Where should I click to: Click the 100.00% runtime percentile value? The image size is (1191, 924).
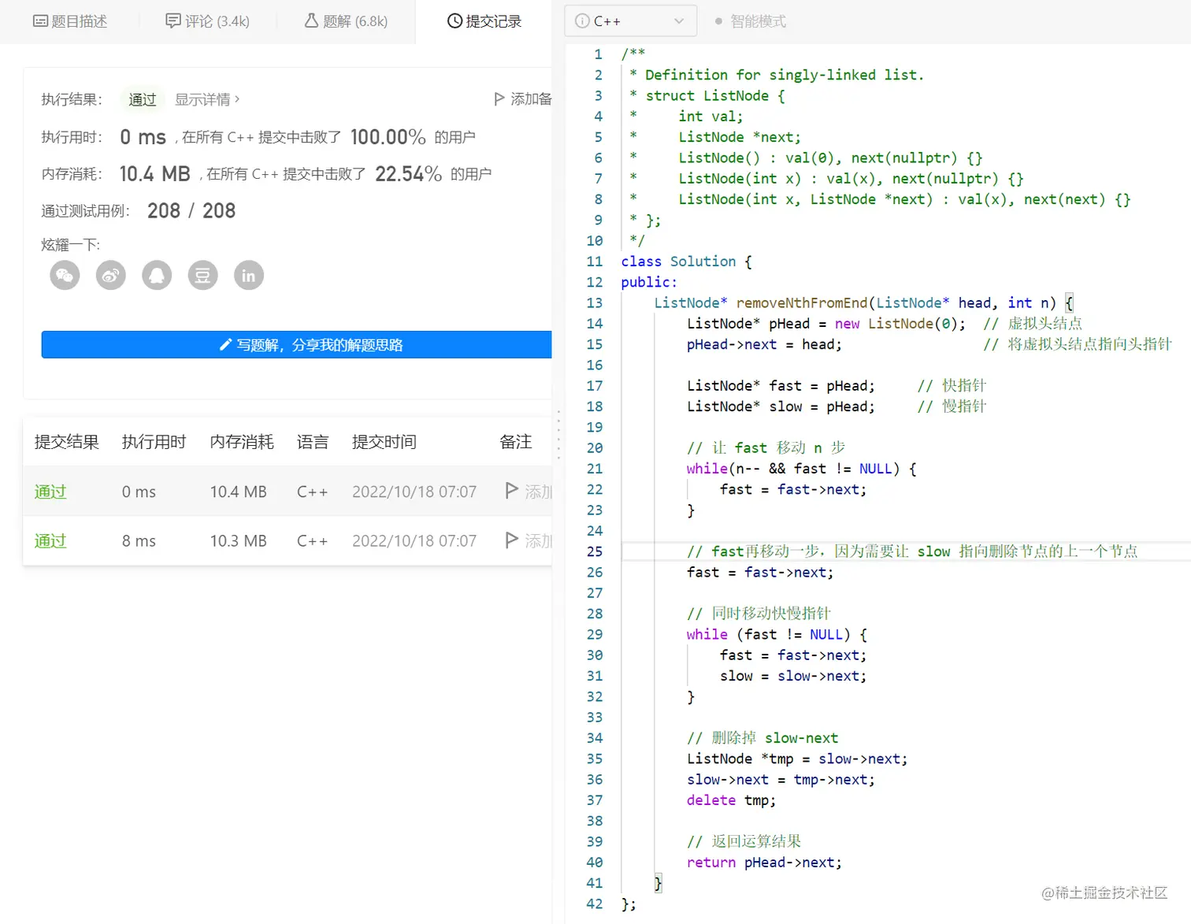coord(388,137)
